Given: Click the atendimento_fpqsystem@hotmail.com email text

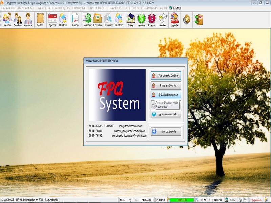Looking at the screenshot, I should 129,136.
